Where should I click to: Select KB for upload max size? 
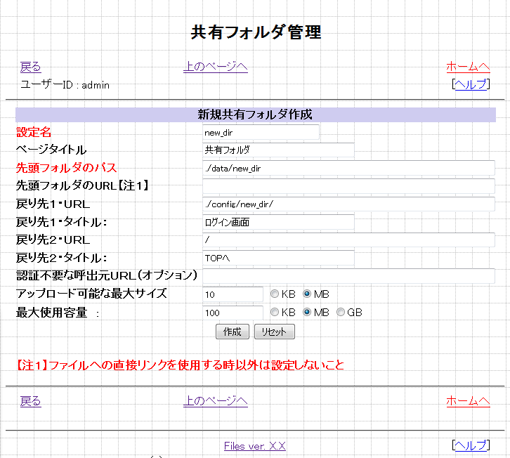point(275,294)
